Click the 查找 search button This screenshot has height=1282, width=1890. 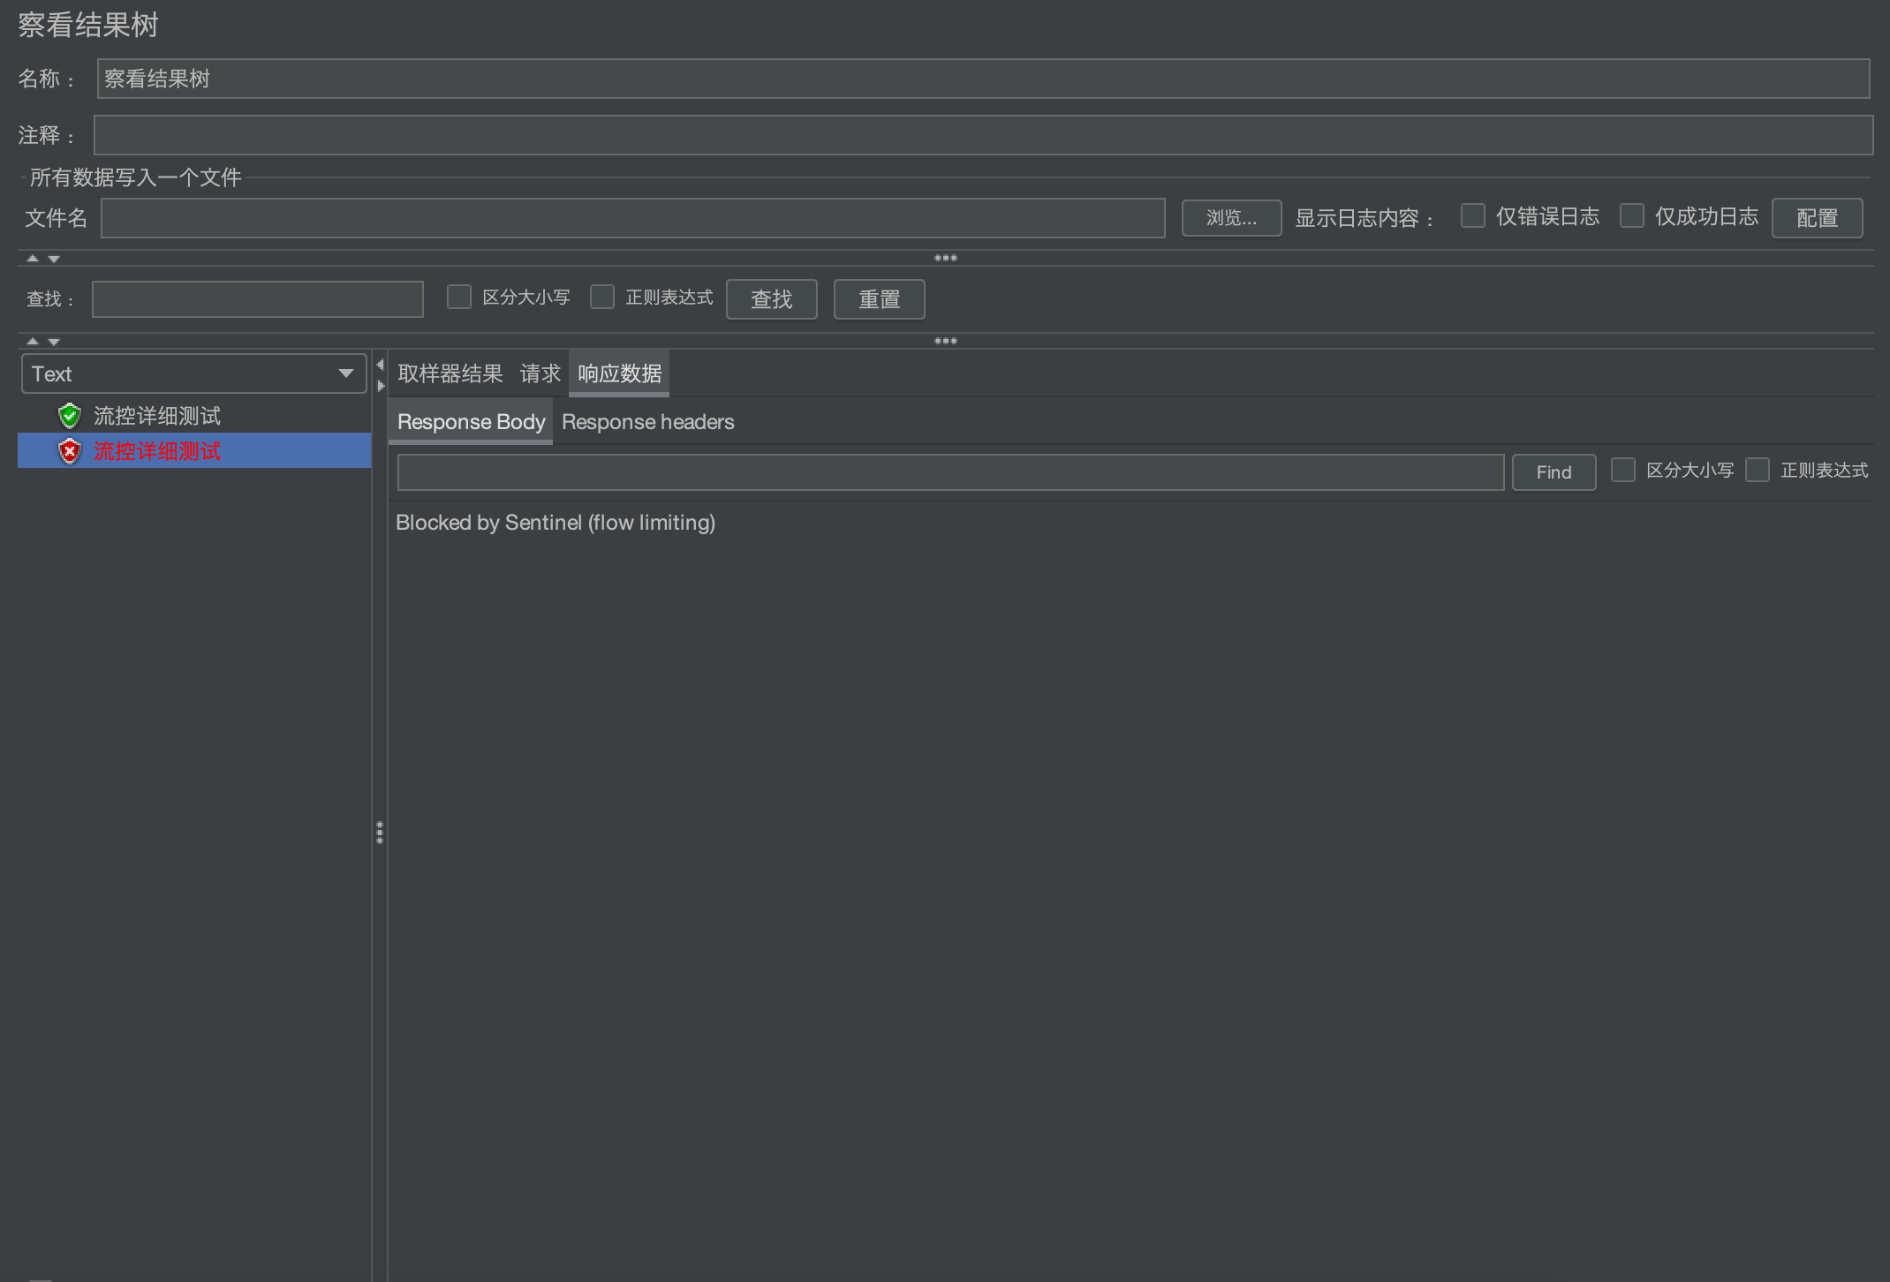click(771, 299)
